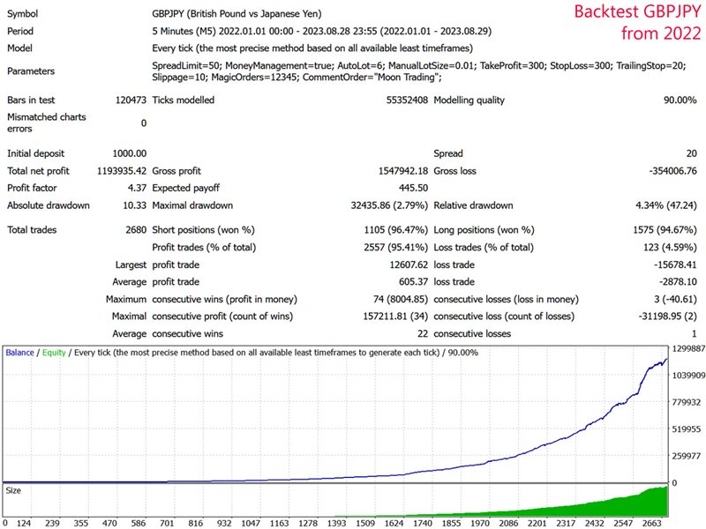706x529 pixels.
Task: Click the Profit factor value 4.37
Action: [x=137, y=188]
